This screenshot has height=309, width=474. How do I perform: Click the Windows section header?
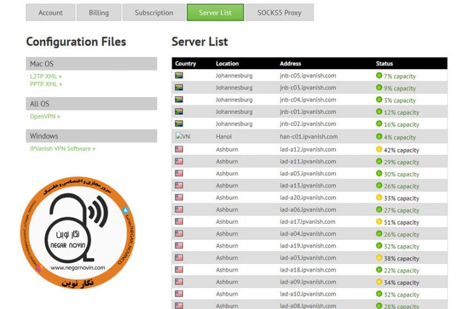(91, 136)
